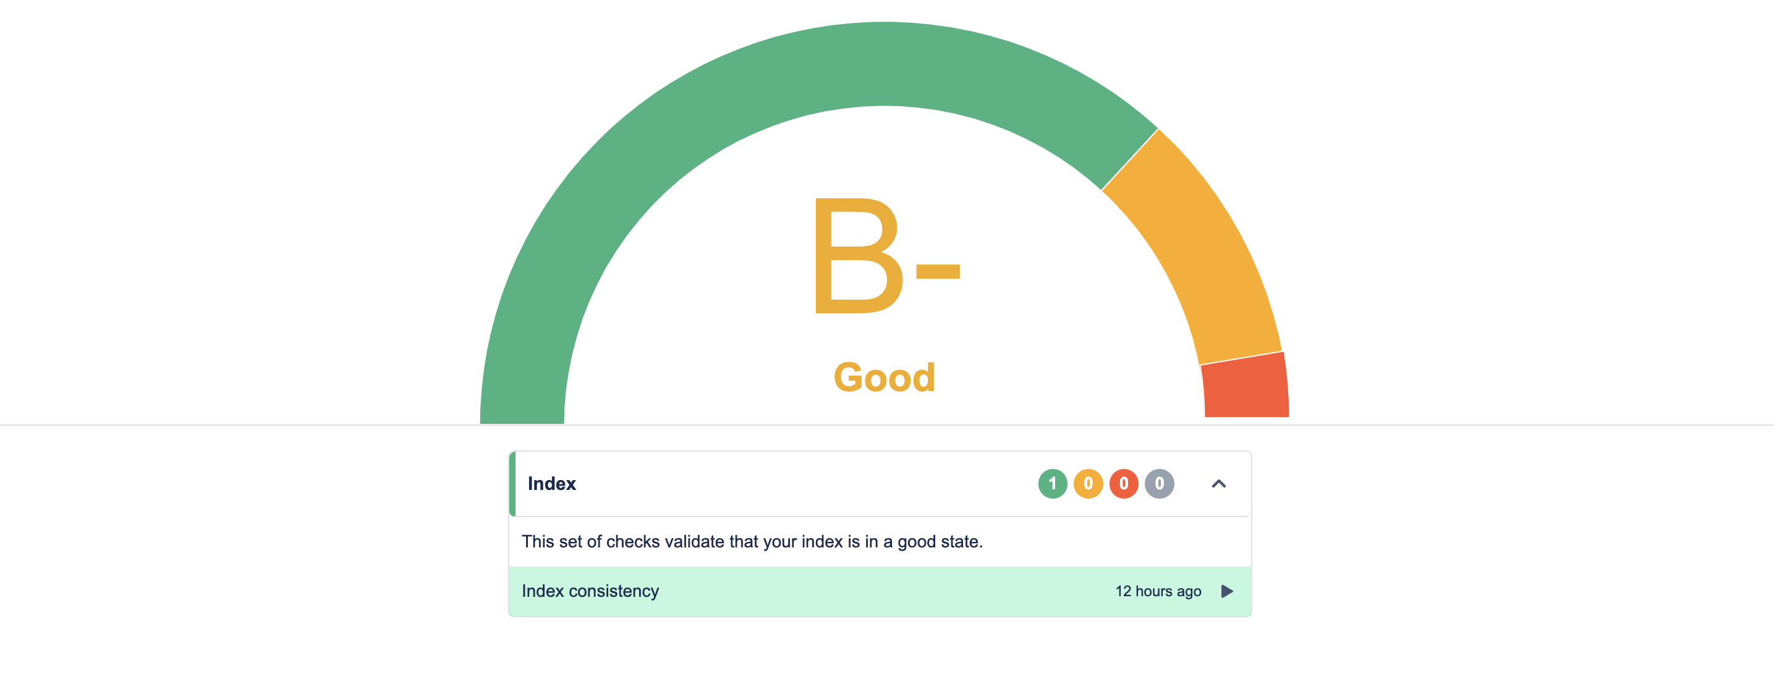Collapse the Index section with the chevron

1218,483
